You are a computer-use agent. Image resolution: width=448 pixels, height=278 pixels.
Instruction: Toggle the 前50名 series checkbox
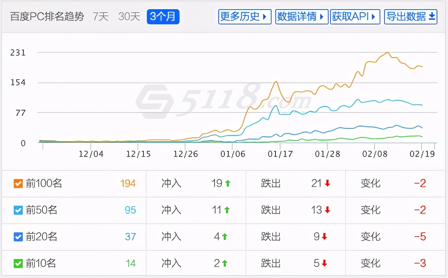pyautogui.click(x=18, y=210)
